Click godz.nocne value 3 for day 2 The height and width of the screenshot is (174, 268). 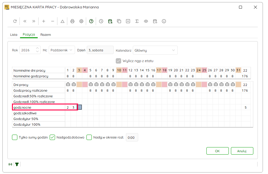coord(73,107)
